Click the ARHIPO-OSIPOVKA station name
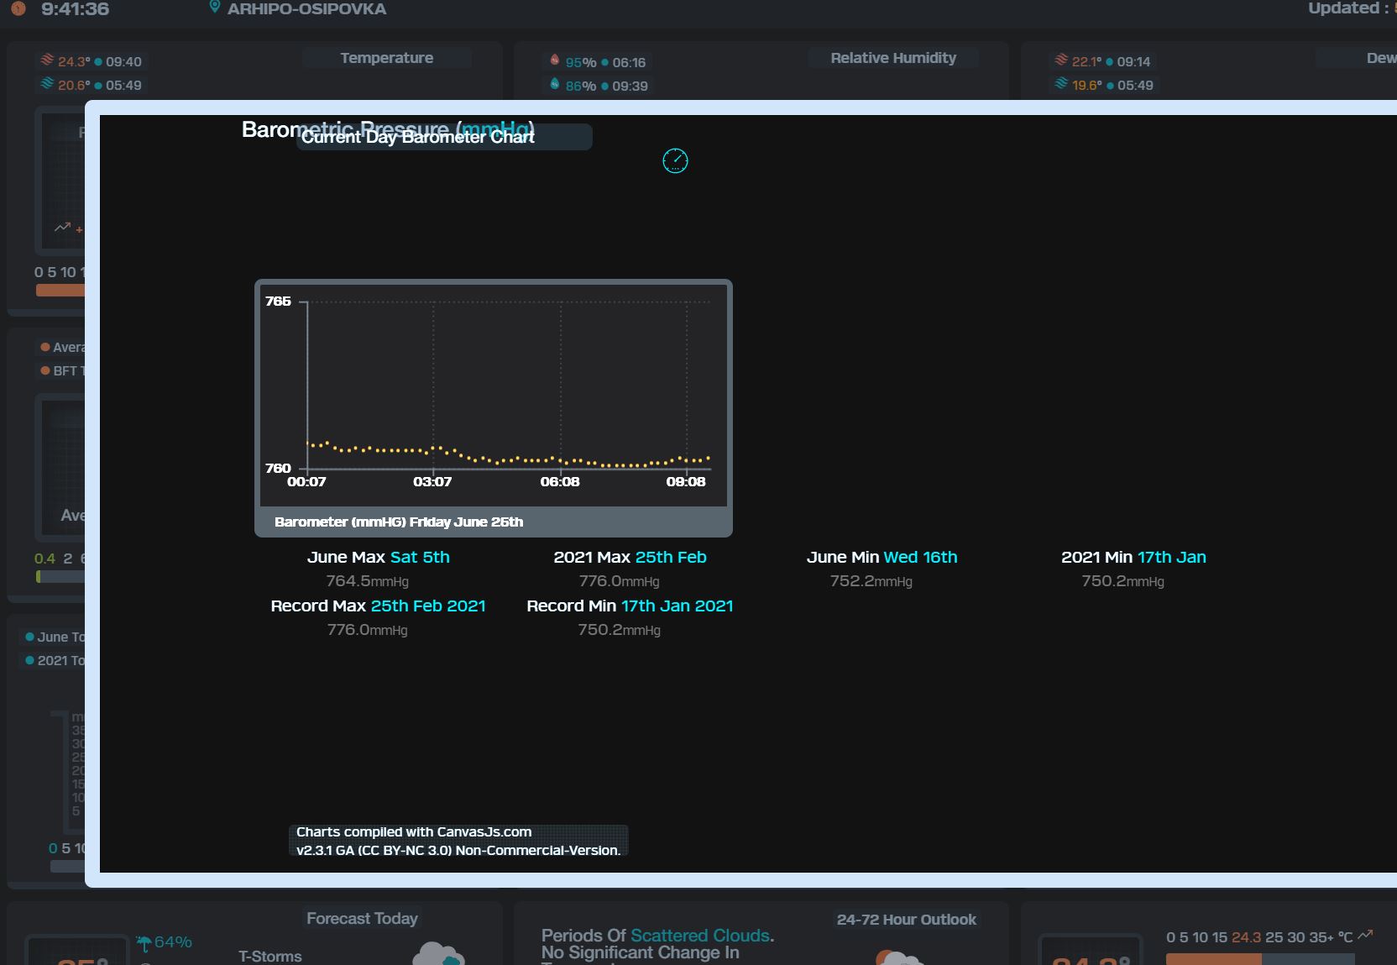 (306, 9)
